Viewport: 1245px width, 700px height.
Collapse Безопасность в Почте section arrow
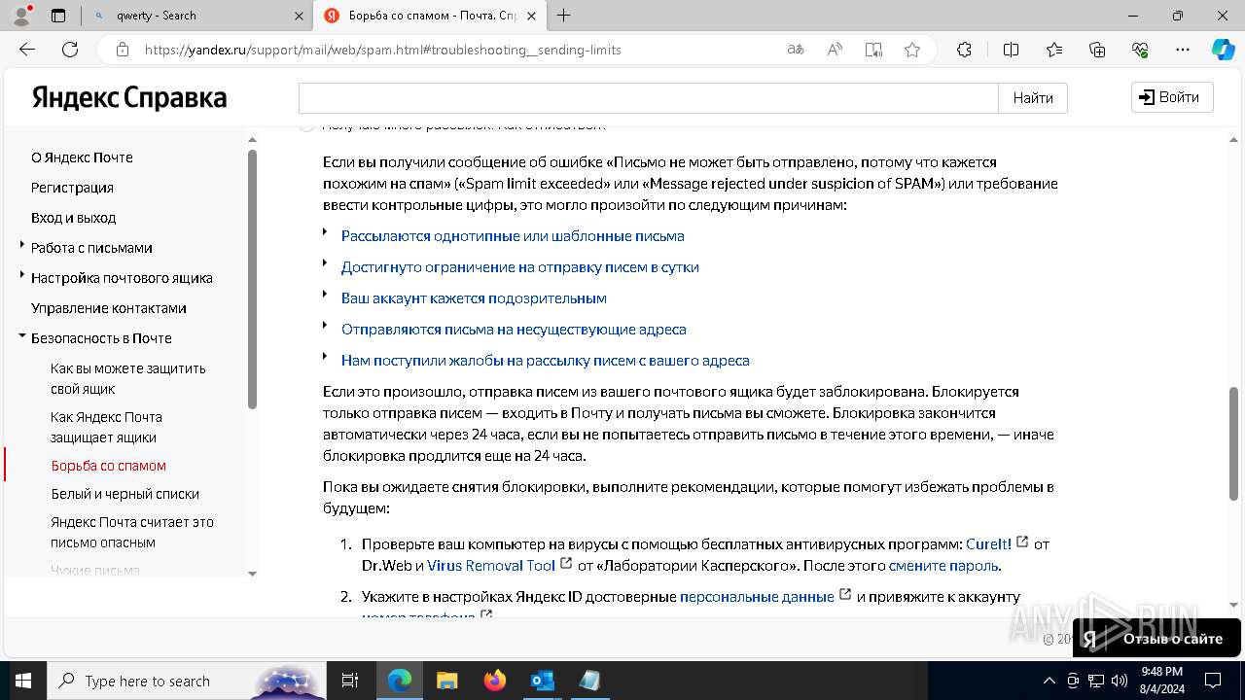point(22,335)
